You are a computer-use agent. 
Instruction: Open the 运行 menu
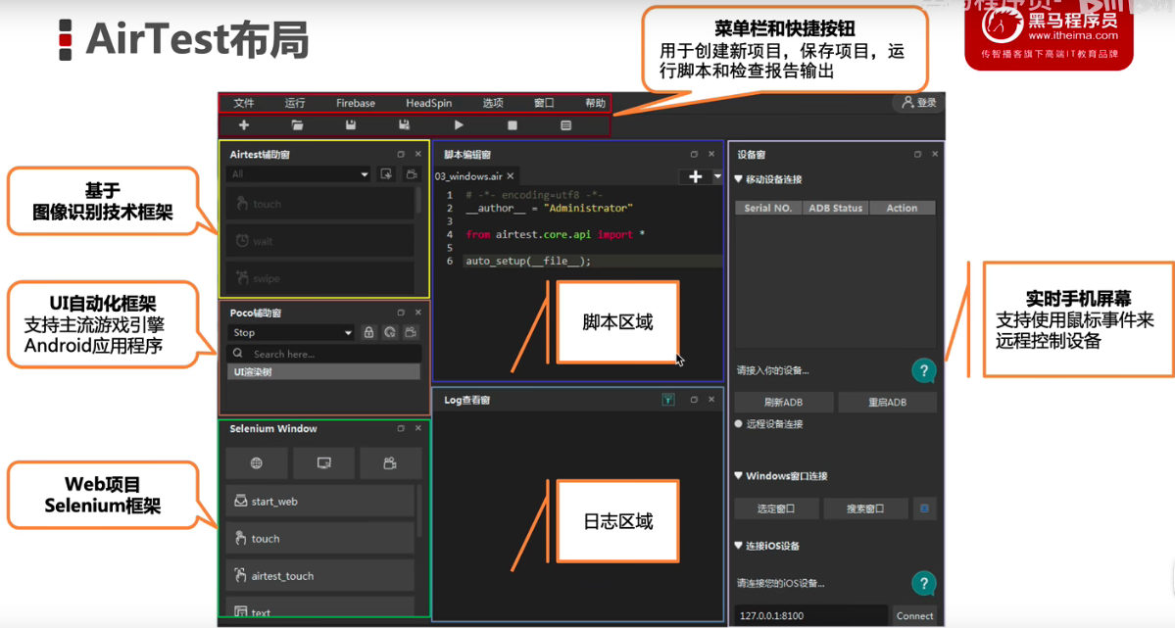[295, 103]
